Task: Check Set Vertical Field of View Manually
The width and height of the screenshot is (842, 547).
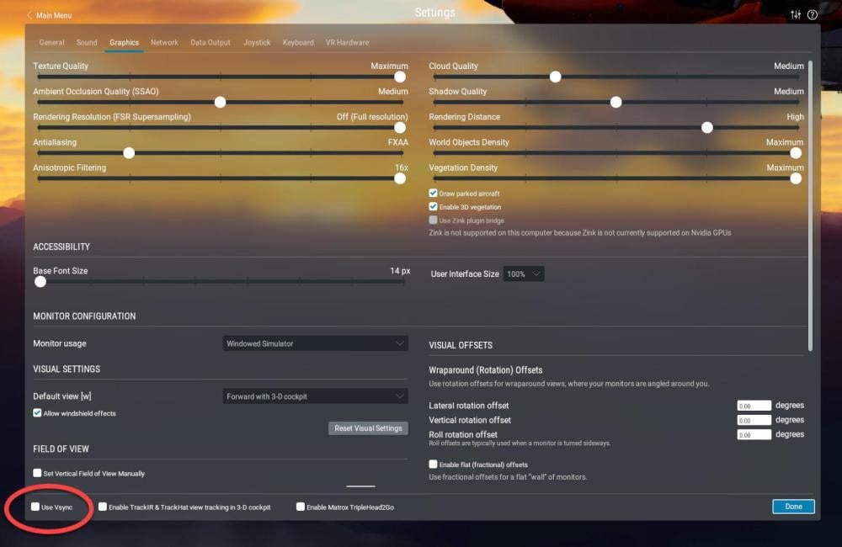Action: coord(37,473)
